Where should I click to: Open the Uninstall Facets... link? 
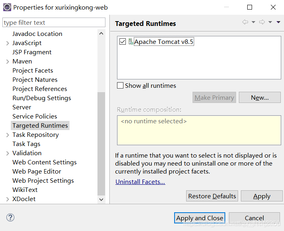click(140, 182)
